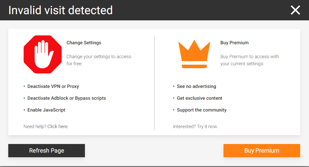Screen dimensions: 309x167
Task: Open the 'Click here' help link
Action: tap(58, 127)
